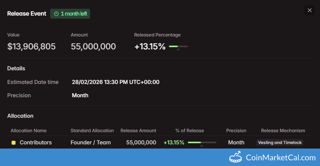This screenshot has width=320, height=166.
Task: Click the CoinMarketCal logo icon
Action: click(x=235, y=157)
